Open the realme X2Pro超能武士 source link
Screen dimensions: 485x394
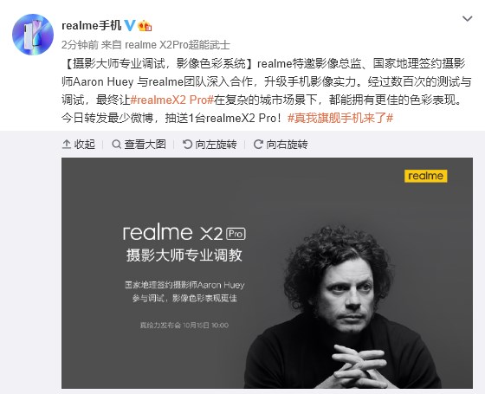178,45
